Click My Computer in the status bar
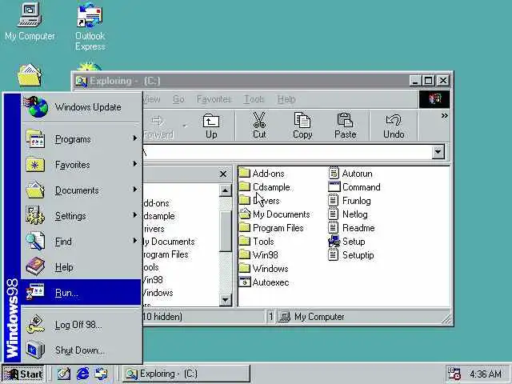Viewport: 512px width, 384px height. (313, 317)
